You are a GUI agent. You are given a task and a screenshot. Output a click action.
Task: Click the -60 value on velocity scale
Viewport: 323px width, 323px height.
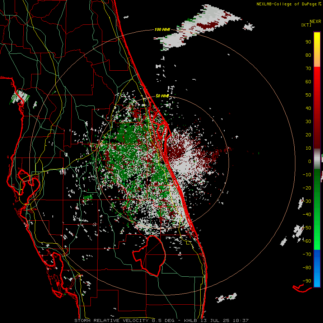[x=307, y=241]
